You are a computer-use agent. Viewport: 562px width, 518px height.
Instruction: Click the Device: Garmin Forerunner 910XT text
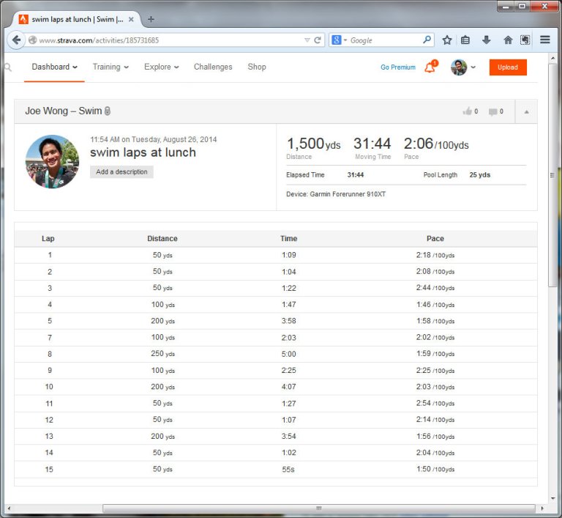(336, 194)
